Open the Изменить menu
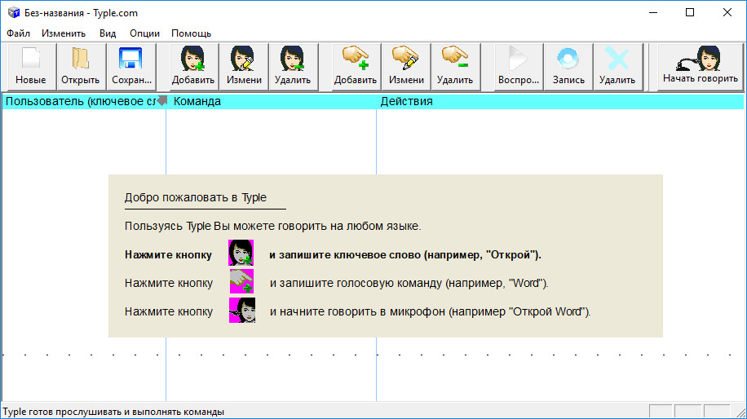This screenshot has height=419, width=747. pyautogui.click(x=64, y=33)
